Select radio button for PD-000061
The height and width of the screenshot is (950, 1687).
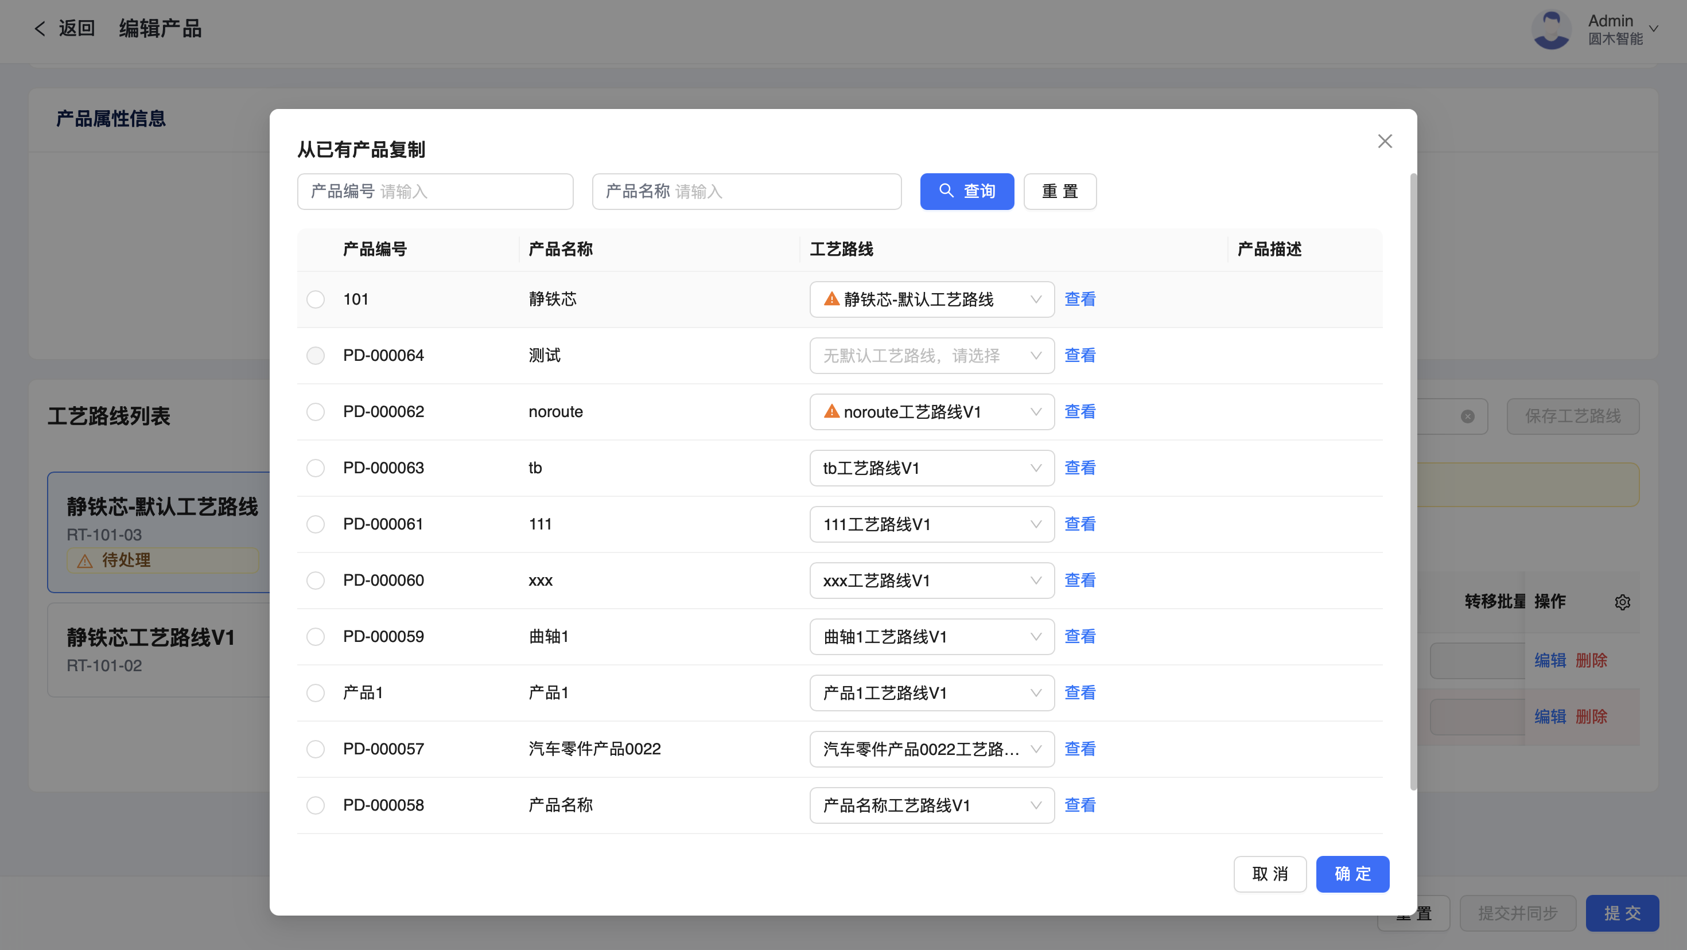(316, 524)
